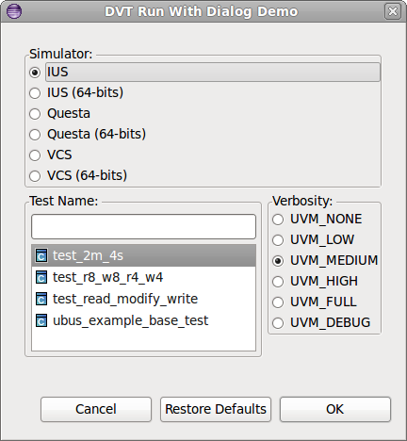Click Restore Defaults button
Screen dimensions: 407x441
pyautogui.click(x=216, y=409)
